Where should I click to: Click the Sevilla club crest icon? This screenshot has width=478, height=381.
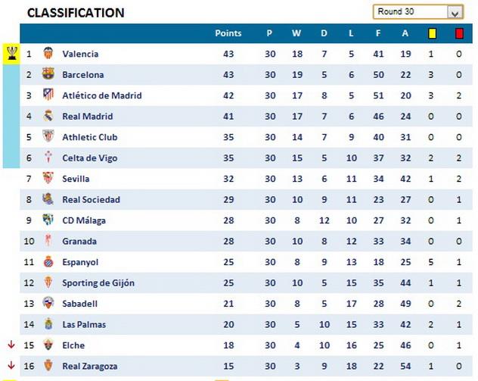pyautogui.click(x=48, y=179)
